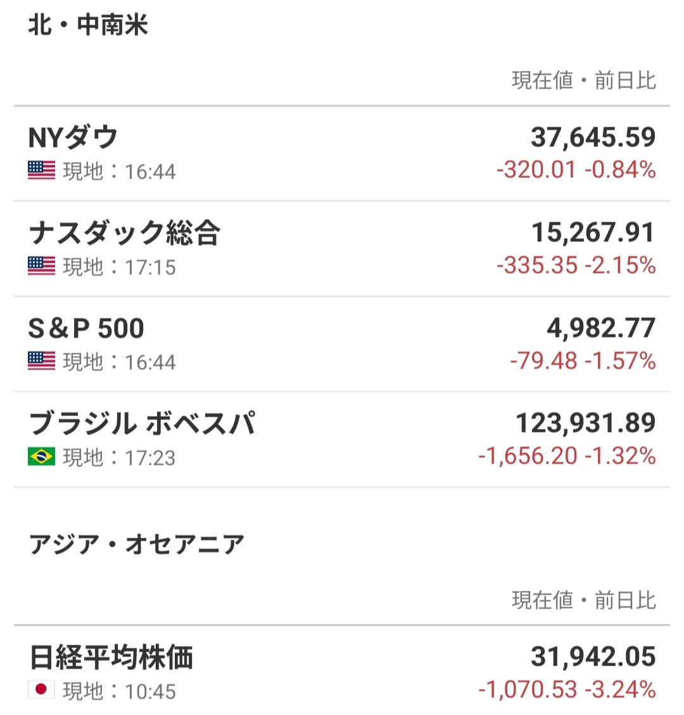Click the US flag beside ナスダック総合 time

pos(42,266)
